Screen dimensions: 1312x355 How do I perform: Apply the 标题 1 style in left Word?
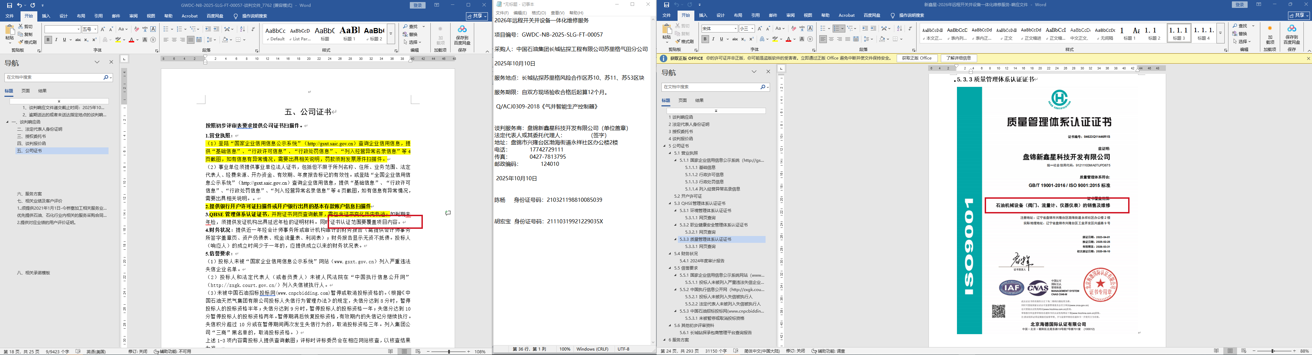click(x=349, y=34)
